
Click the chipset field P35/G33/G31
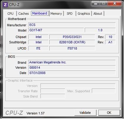pyautogui.click(x=72, y=37)
